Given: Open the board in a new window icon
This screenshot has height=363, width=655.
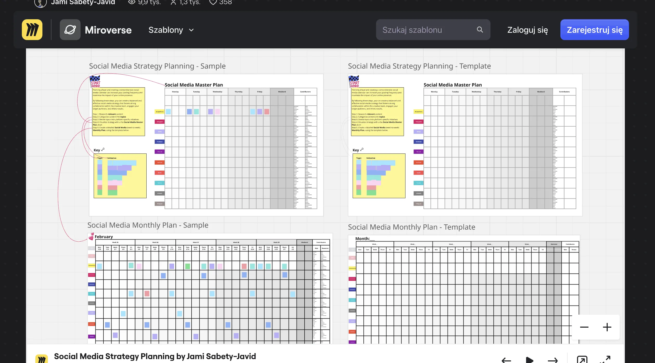Looking at the screenshot, I should click(582, 360).
